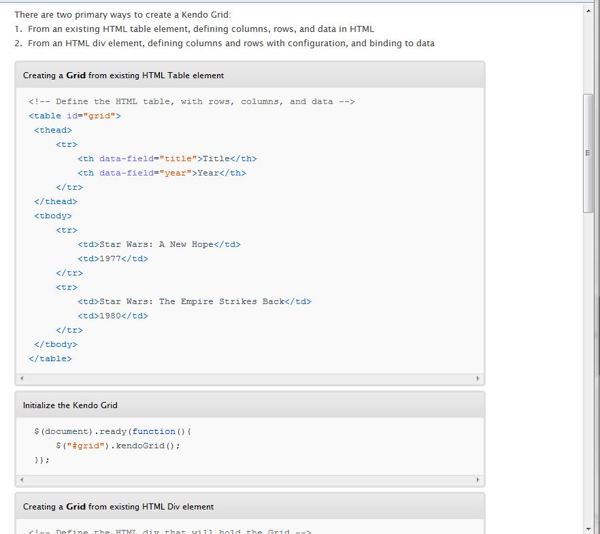Click the "Star Wars: A New Hope" code line
Screen dimensions: 600x534
159,244
